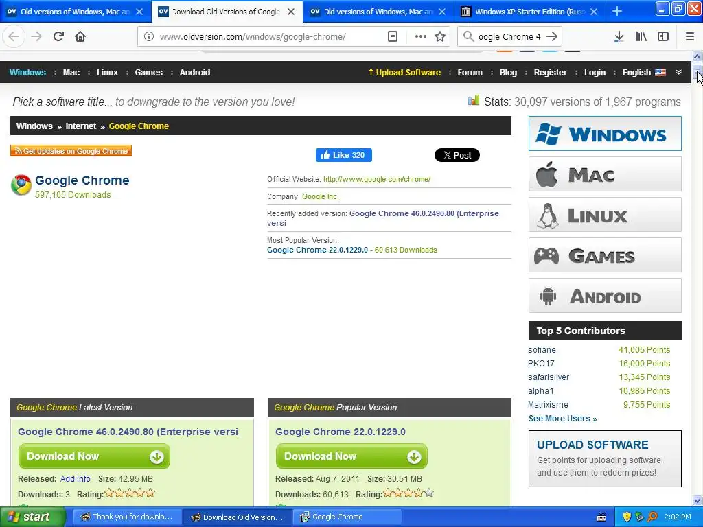703x527 pixels.
Task: Click the United States flag language icon
Action: click(x=660, y=72)
